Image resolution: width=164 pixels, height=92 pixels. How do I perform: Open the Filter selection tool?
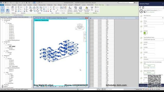coord(92,8)
